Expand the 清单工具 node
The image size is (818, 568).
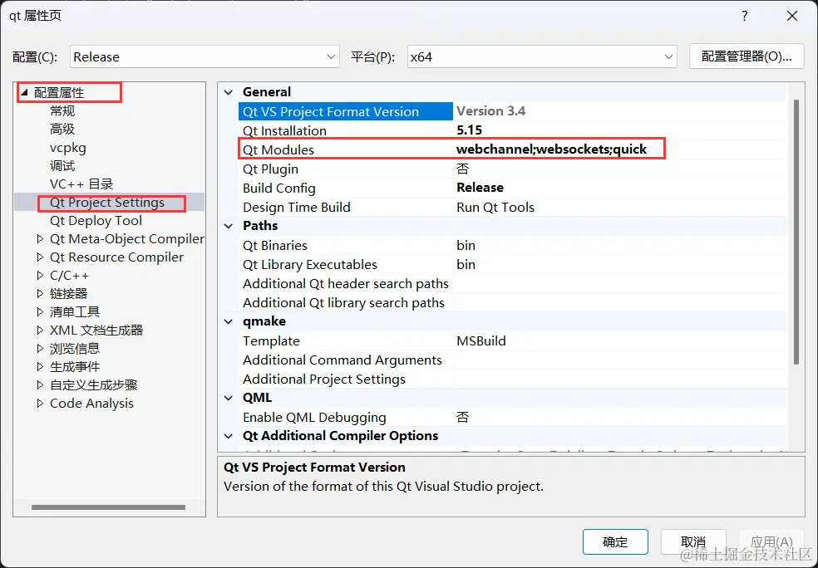click(40, 311)
